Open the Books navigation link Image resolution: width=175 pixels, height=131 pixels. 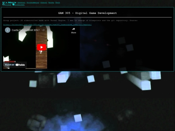(51, 3)
